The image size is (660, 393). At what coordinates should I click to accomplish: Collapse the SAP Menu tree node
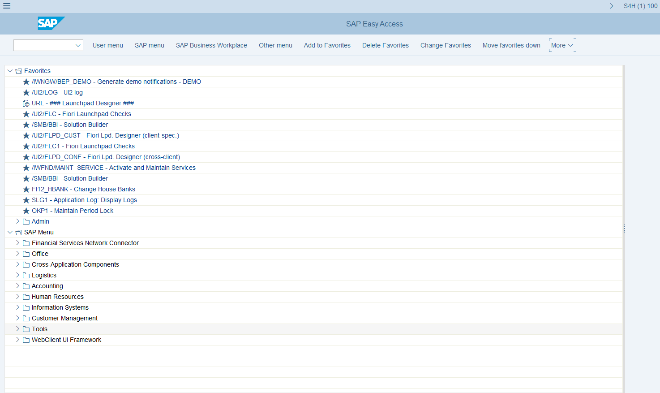[10, 232]
